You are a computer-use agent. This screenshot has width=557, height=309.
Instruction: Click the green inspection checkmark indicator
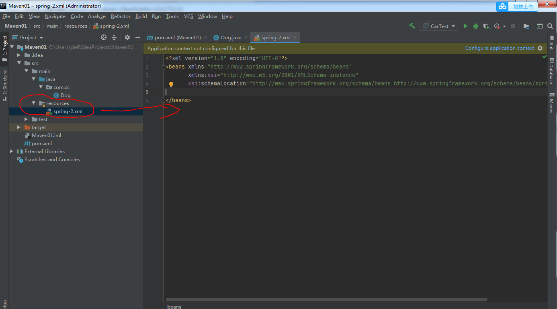point(544,57)
